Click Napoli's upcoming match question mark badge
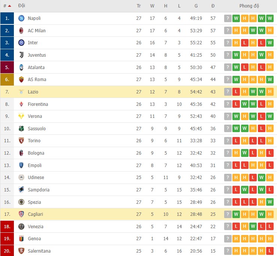This screenshot has width=277, height=256. click(x=228, y=18)
